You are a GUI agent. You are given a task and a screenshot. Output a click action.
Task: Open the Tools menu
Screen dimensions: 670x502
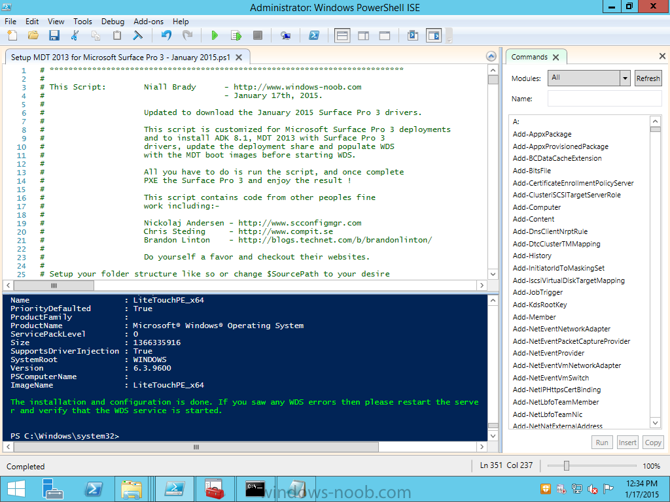click(x=82, y=22)
